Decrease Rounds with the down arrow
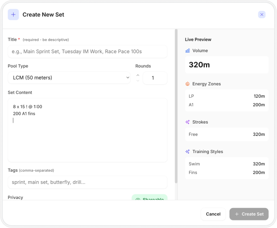277x228 pixels. pos(138,81)
